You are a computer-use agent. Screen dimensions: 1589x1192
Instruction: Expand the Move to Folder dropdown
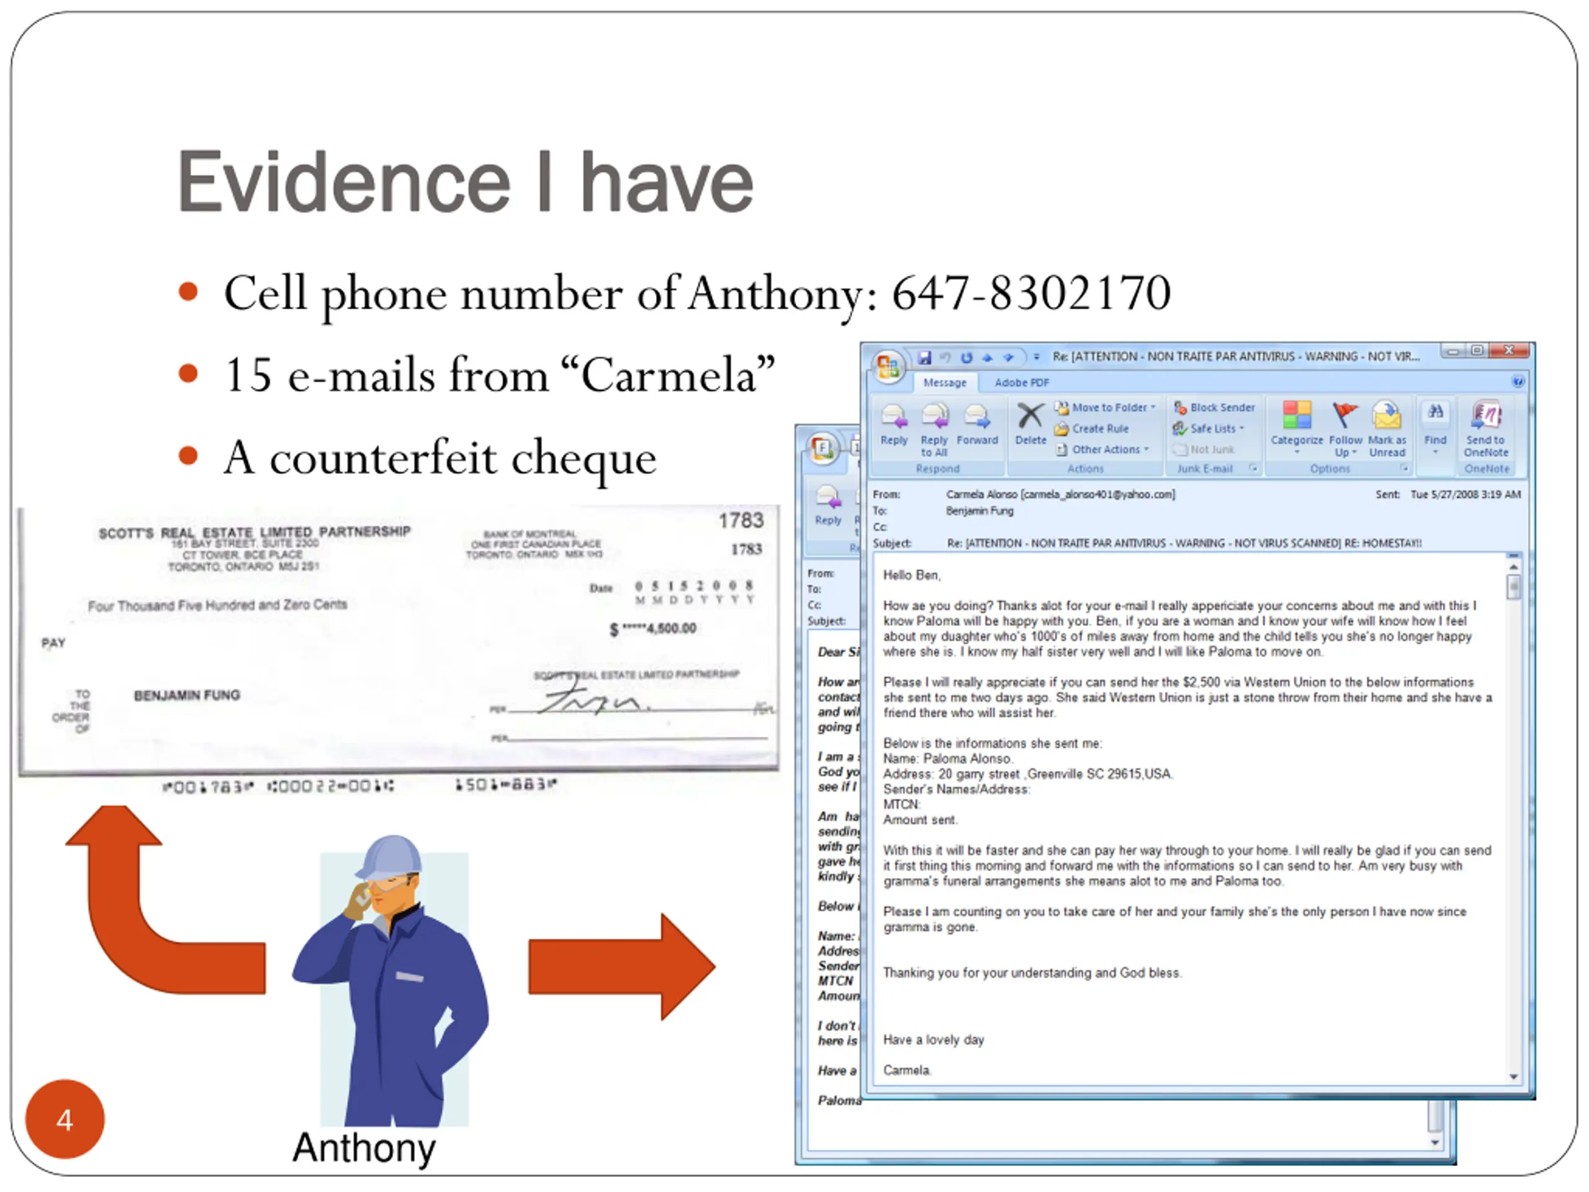1105,407
